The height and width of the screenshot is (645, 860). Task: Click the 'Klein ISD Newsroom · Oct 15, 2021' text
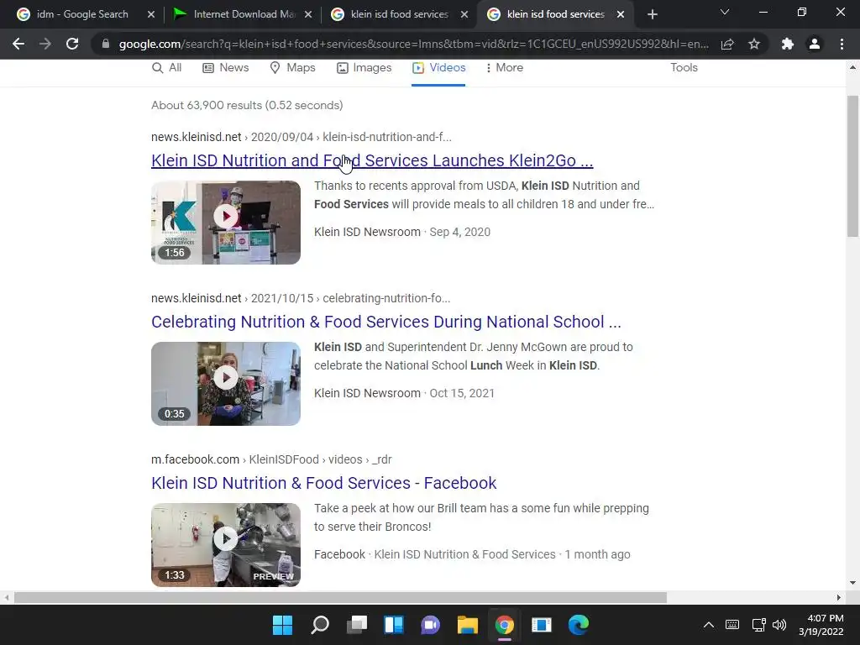point(404,393)
